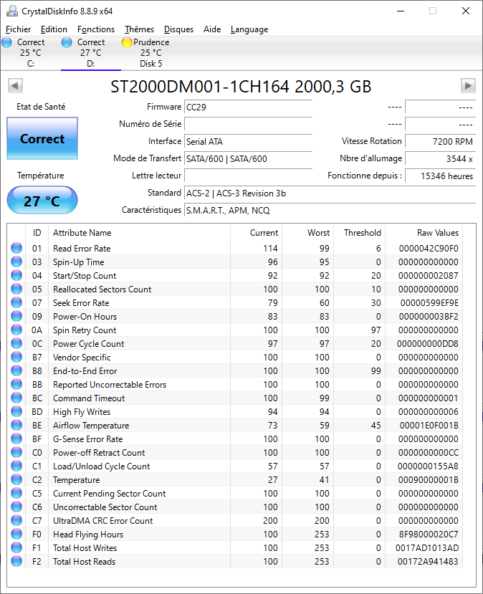Click the Firmware field showing CC29
Screen dimensions: 483x594
[248, 107]
